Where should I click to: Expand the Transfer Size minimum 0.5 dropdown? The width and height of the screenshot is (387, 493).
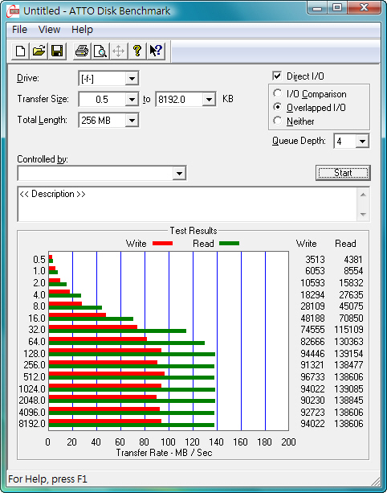pos(132,100)
